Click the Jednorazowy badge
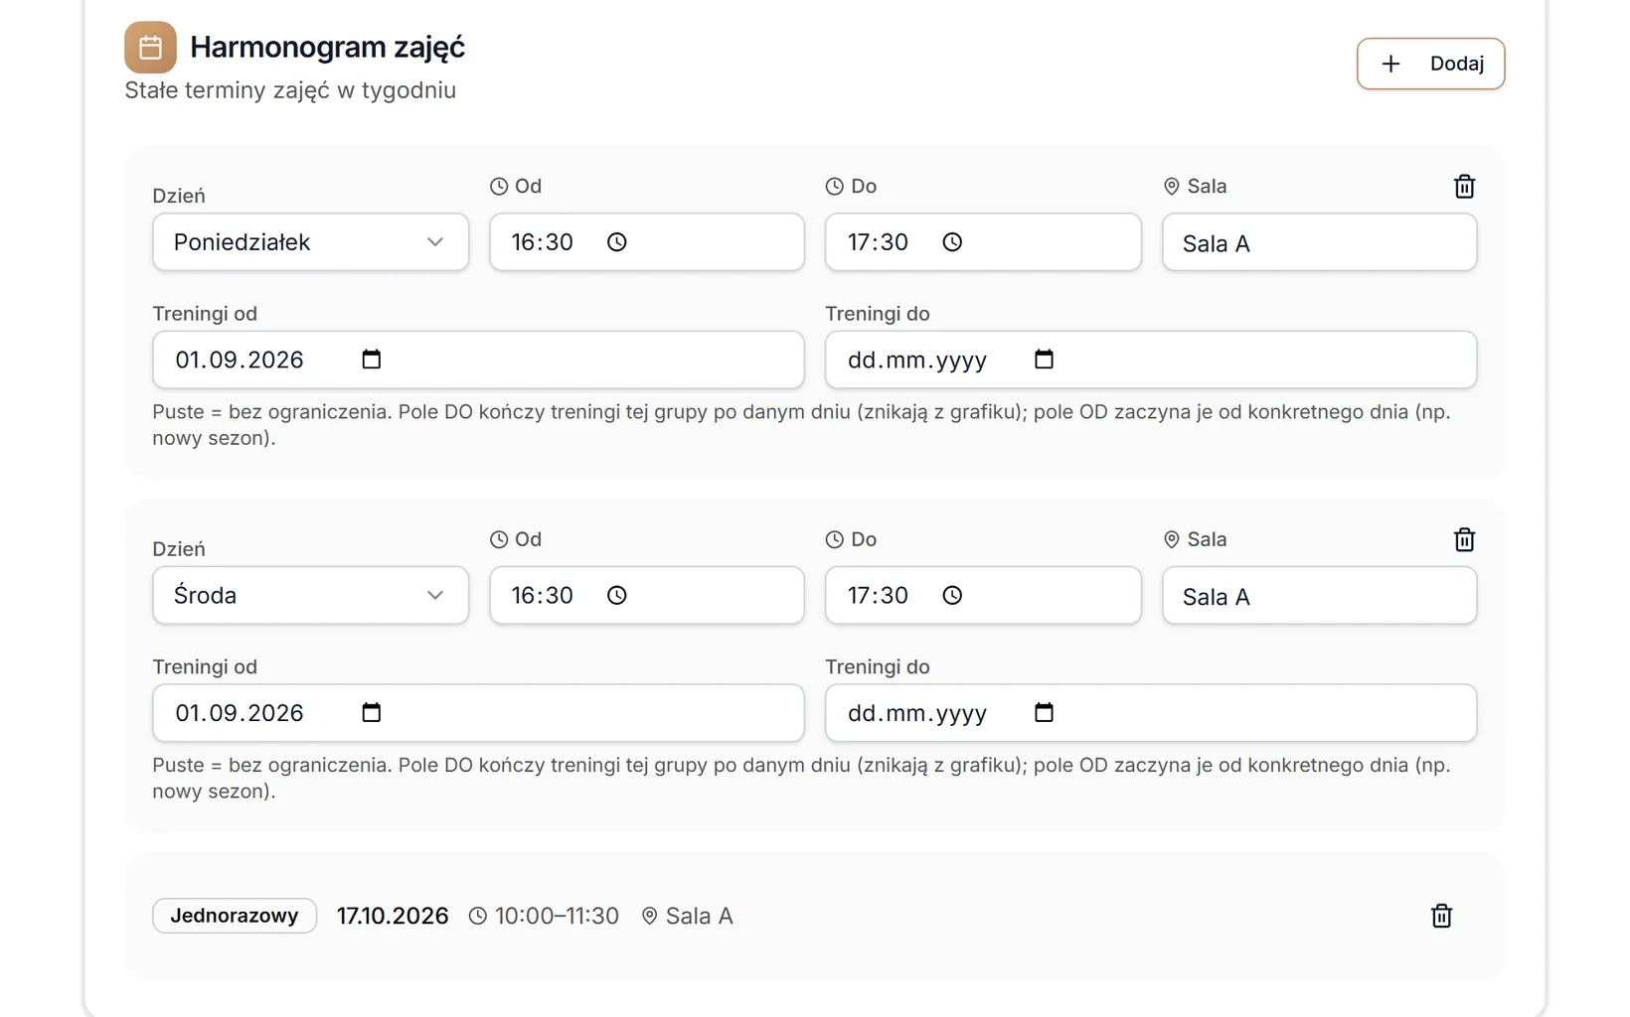Viewport: 1630px width, 1017px height. click(235, 916)
